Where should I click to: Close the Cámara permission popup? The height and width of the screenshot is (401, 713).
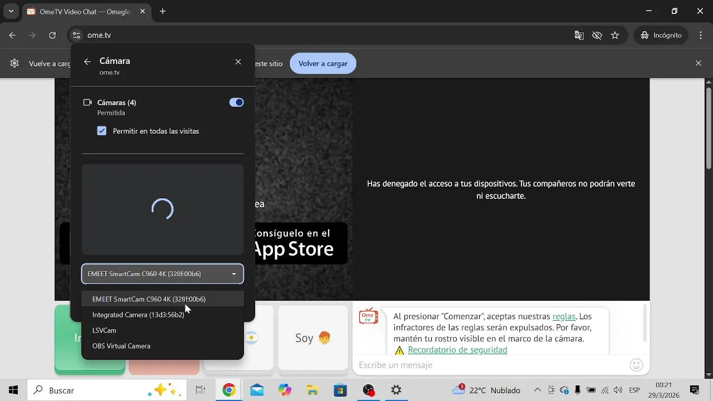point(238,62)
